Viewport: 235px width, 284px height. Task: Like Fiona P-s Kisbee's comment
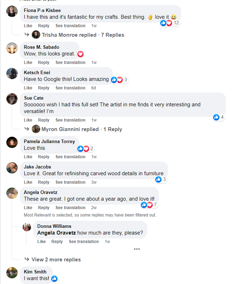coord(28,26)
